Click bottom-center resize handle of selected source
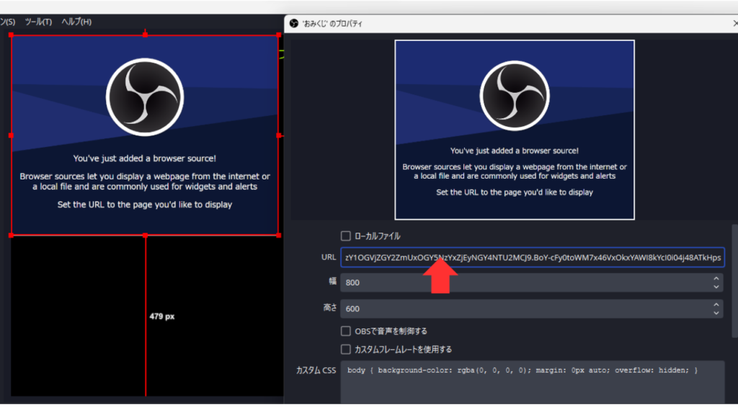 click(x=145, y=236)
